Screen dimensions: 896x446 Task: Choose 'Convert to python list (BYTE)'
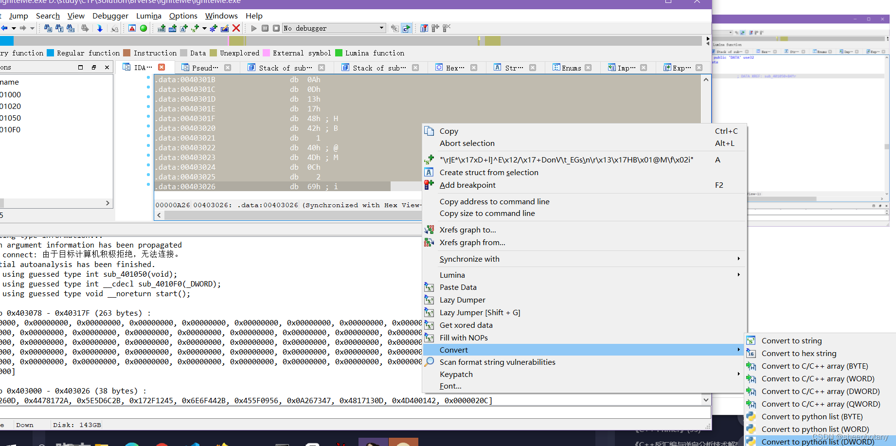click(x=820, y=416)
